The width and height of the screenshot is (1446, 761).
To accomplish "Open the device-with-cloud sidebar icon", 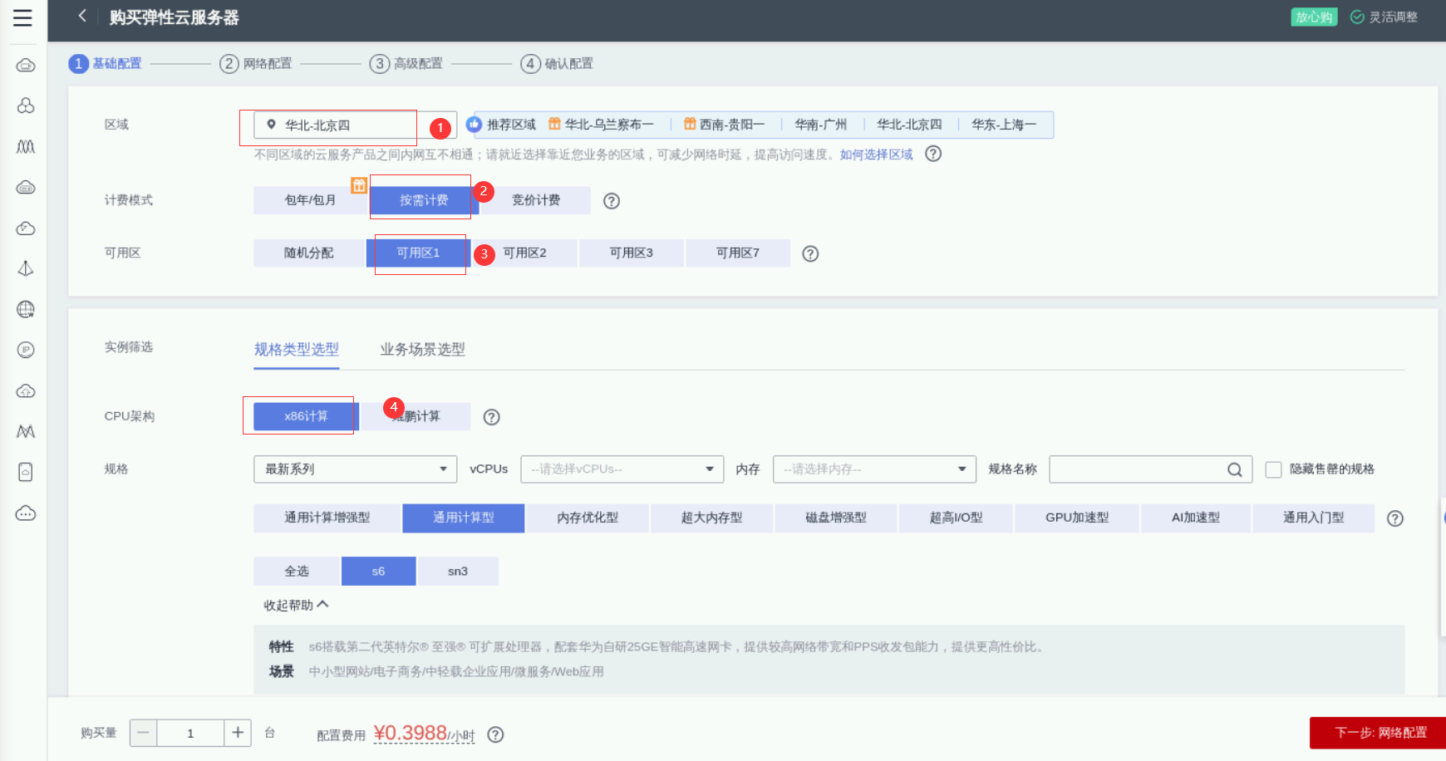I will 26,472.
